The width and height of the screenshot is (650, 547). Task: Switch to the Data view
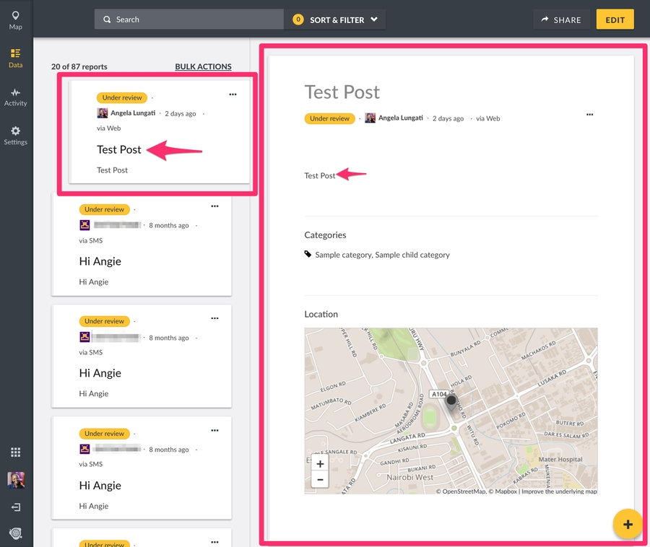coord(16,58)
